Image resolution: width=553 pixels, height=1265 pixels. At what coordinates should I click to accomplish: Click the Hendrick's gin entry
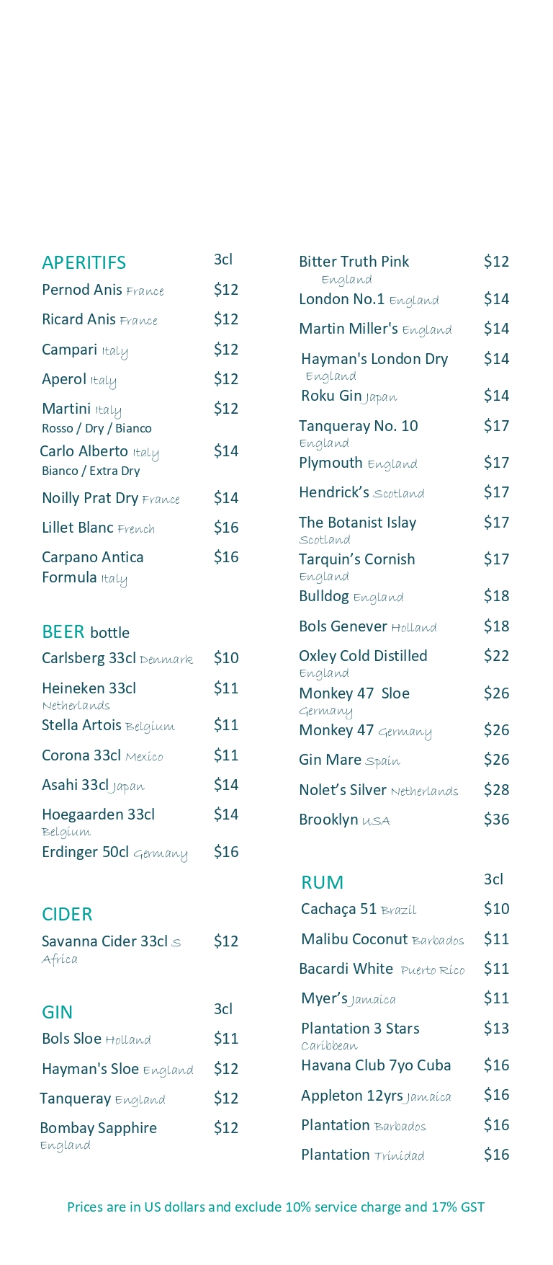334,492
